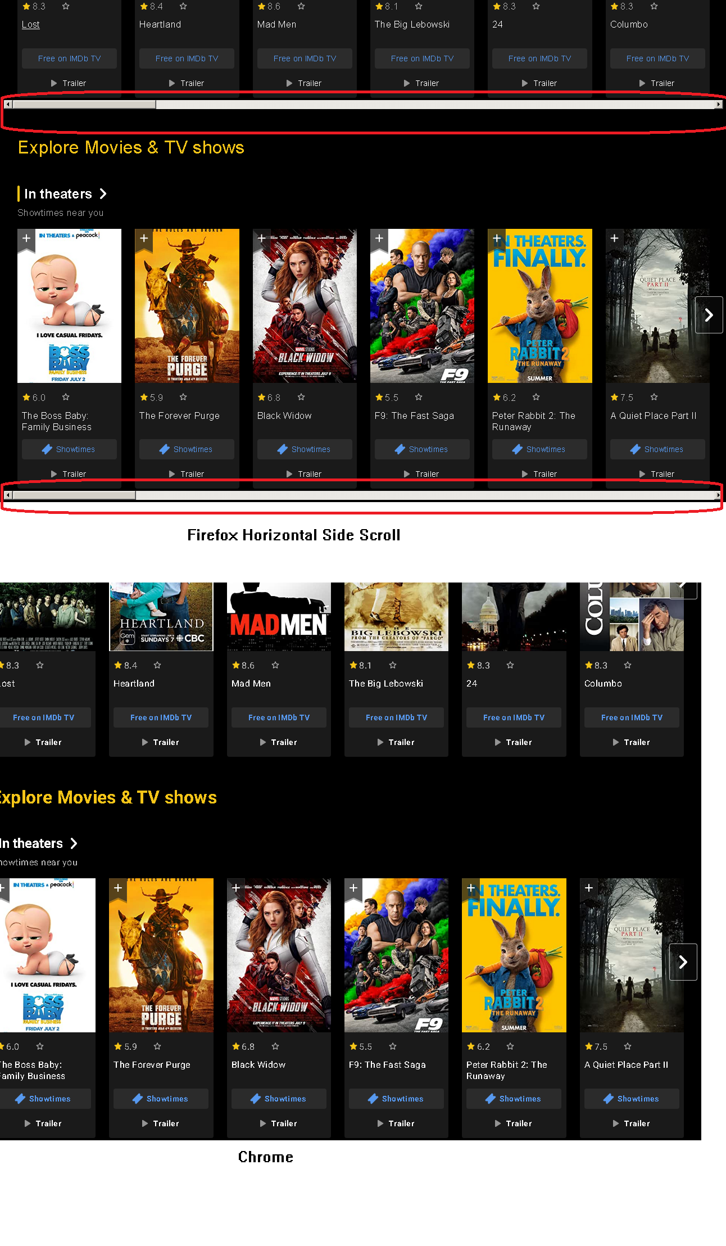Toggle watchlist ribbon on A Quiet Place Part II in Chrome view
726x1246 pixels.
589,888
